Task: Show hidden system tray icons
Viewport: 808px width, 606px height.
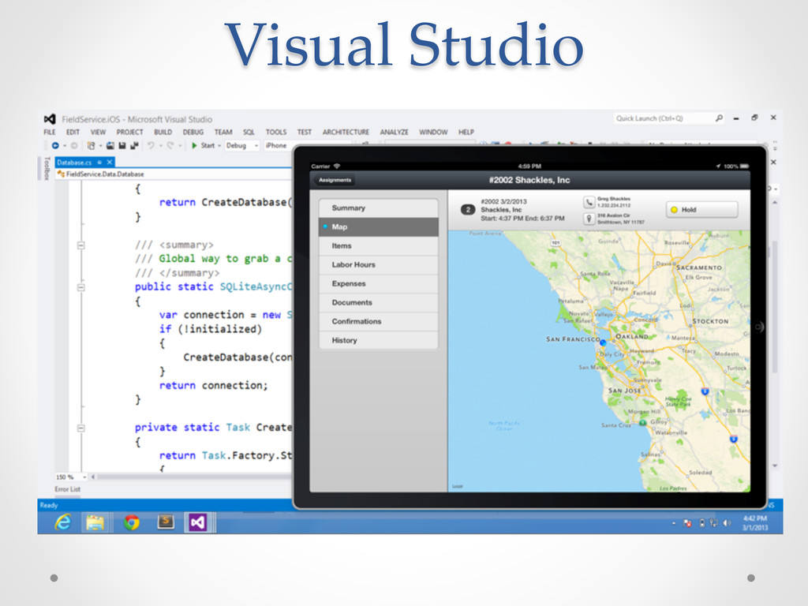Action: pyautogui.click(x=674, y=524)
